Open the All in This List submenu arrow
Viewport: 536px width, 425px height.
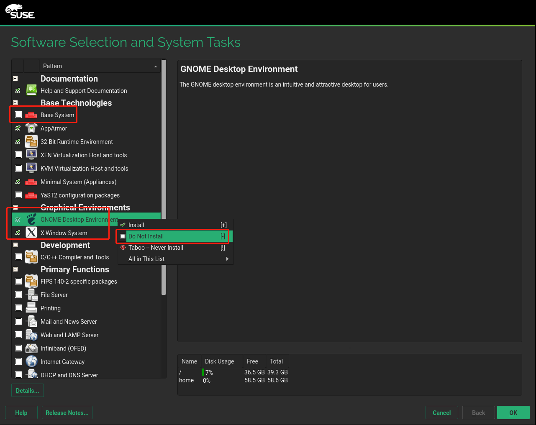pos(227,259)
